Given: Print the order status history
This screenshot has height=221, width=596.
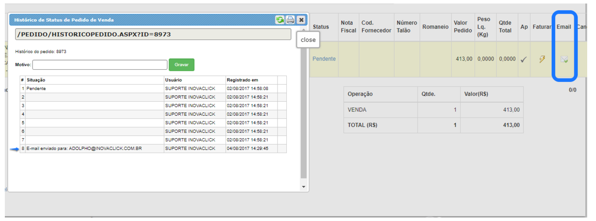Looking at the screenshot, I should 290,20.
